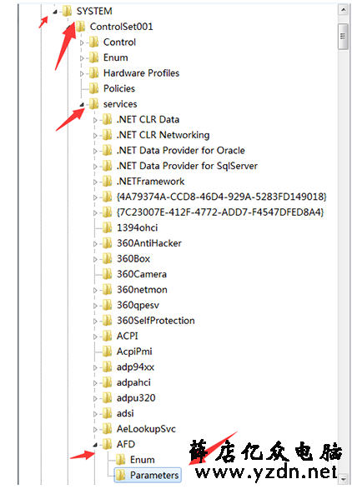Screen dimensions: 352x489
Task: Click the scrollbar up arrow
Action: coord(344,10)
